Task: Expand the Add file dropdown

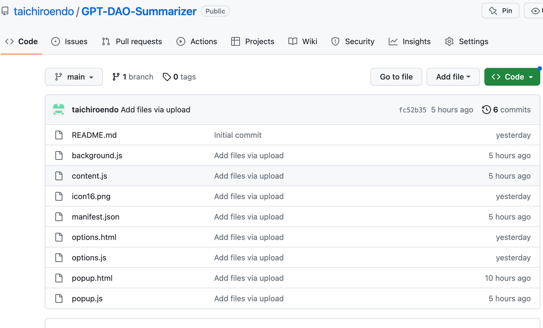Action: (x=453, y=77)
